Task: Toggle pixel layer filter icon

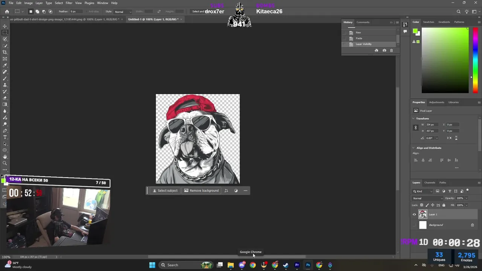Action: point(438,191)
